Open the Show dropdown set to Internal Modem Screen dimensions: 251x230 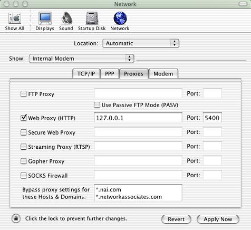tap(82, 59)
